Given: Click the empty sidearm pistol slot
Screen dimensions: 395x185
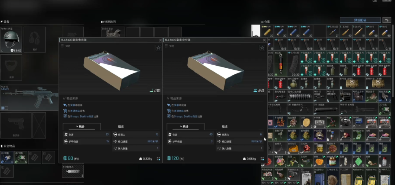Looking at the screenshot, I should pyautogui.click(x=15, y=125).
